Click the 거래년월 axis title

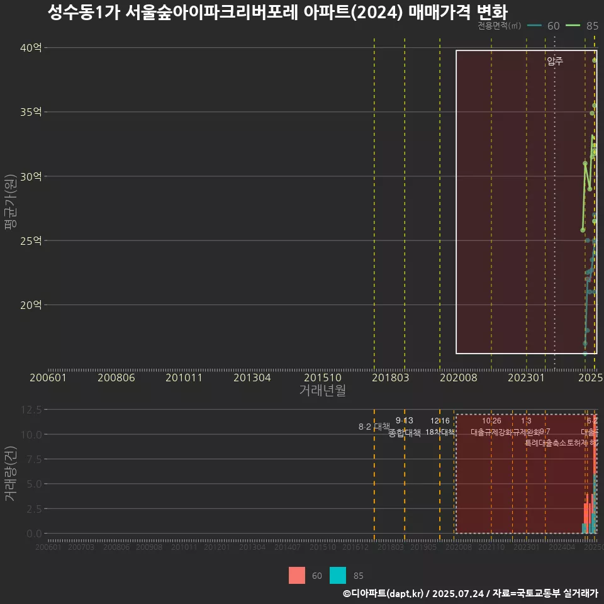[x=322, y=390]
